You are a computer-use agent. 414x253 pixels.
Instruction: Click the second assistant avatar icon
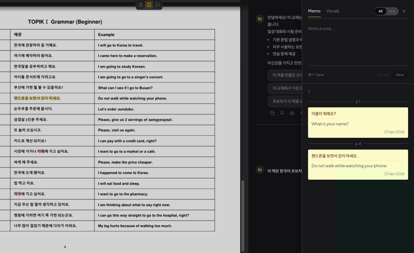pyautogui.click(x=260, y=170)
